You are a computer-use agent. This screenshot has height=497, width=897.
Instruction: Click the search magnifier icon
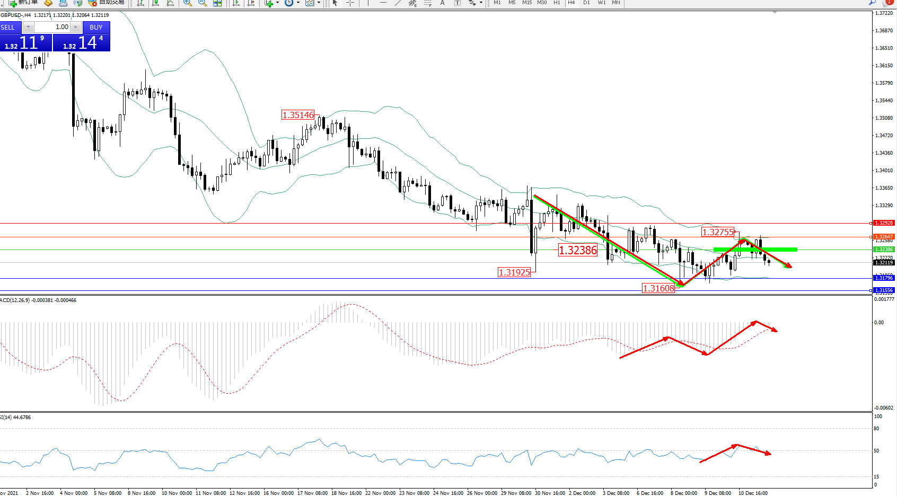click(x=872, y=3)
